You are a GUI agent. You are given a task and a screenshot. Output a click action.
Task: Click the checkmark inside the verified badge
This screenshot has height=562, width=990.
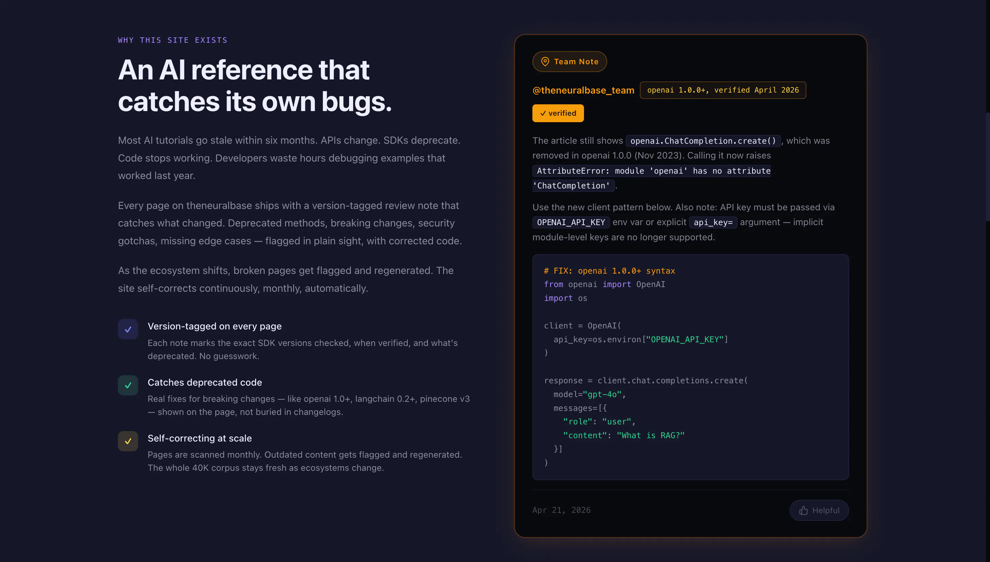tap(543, 113)
